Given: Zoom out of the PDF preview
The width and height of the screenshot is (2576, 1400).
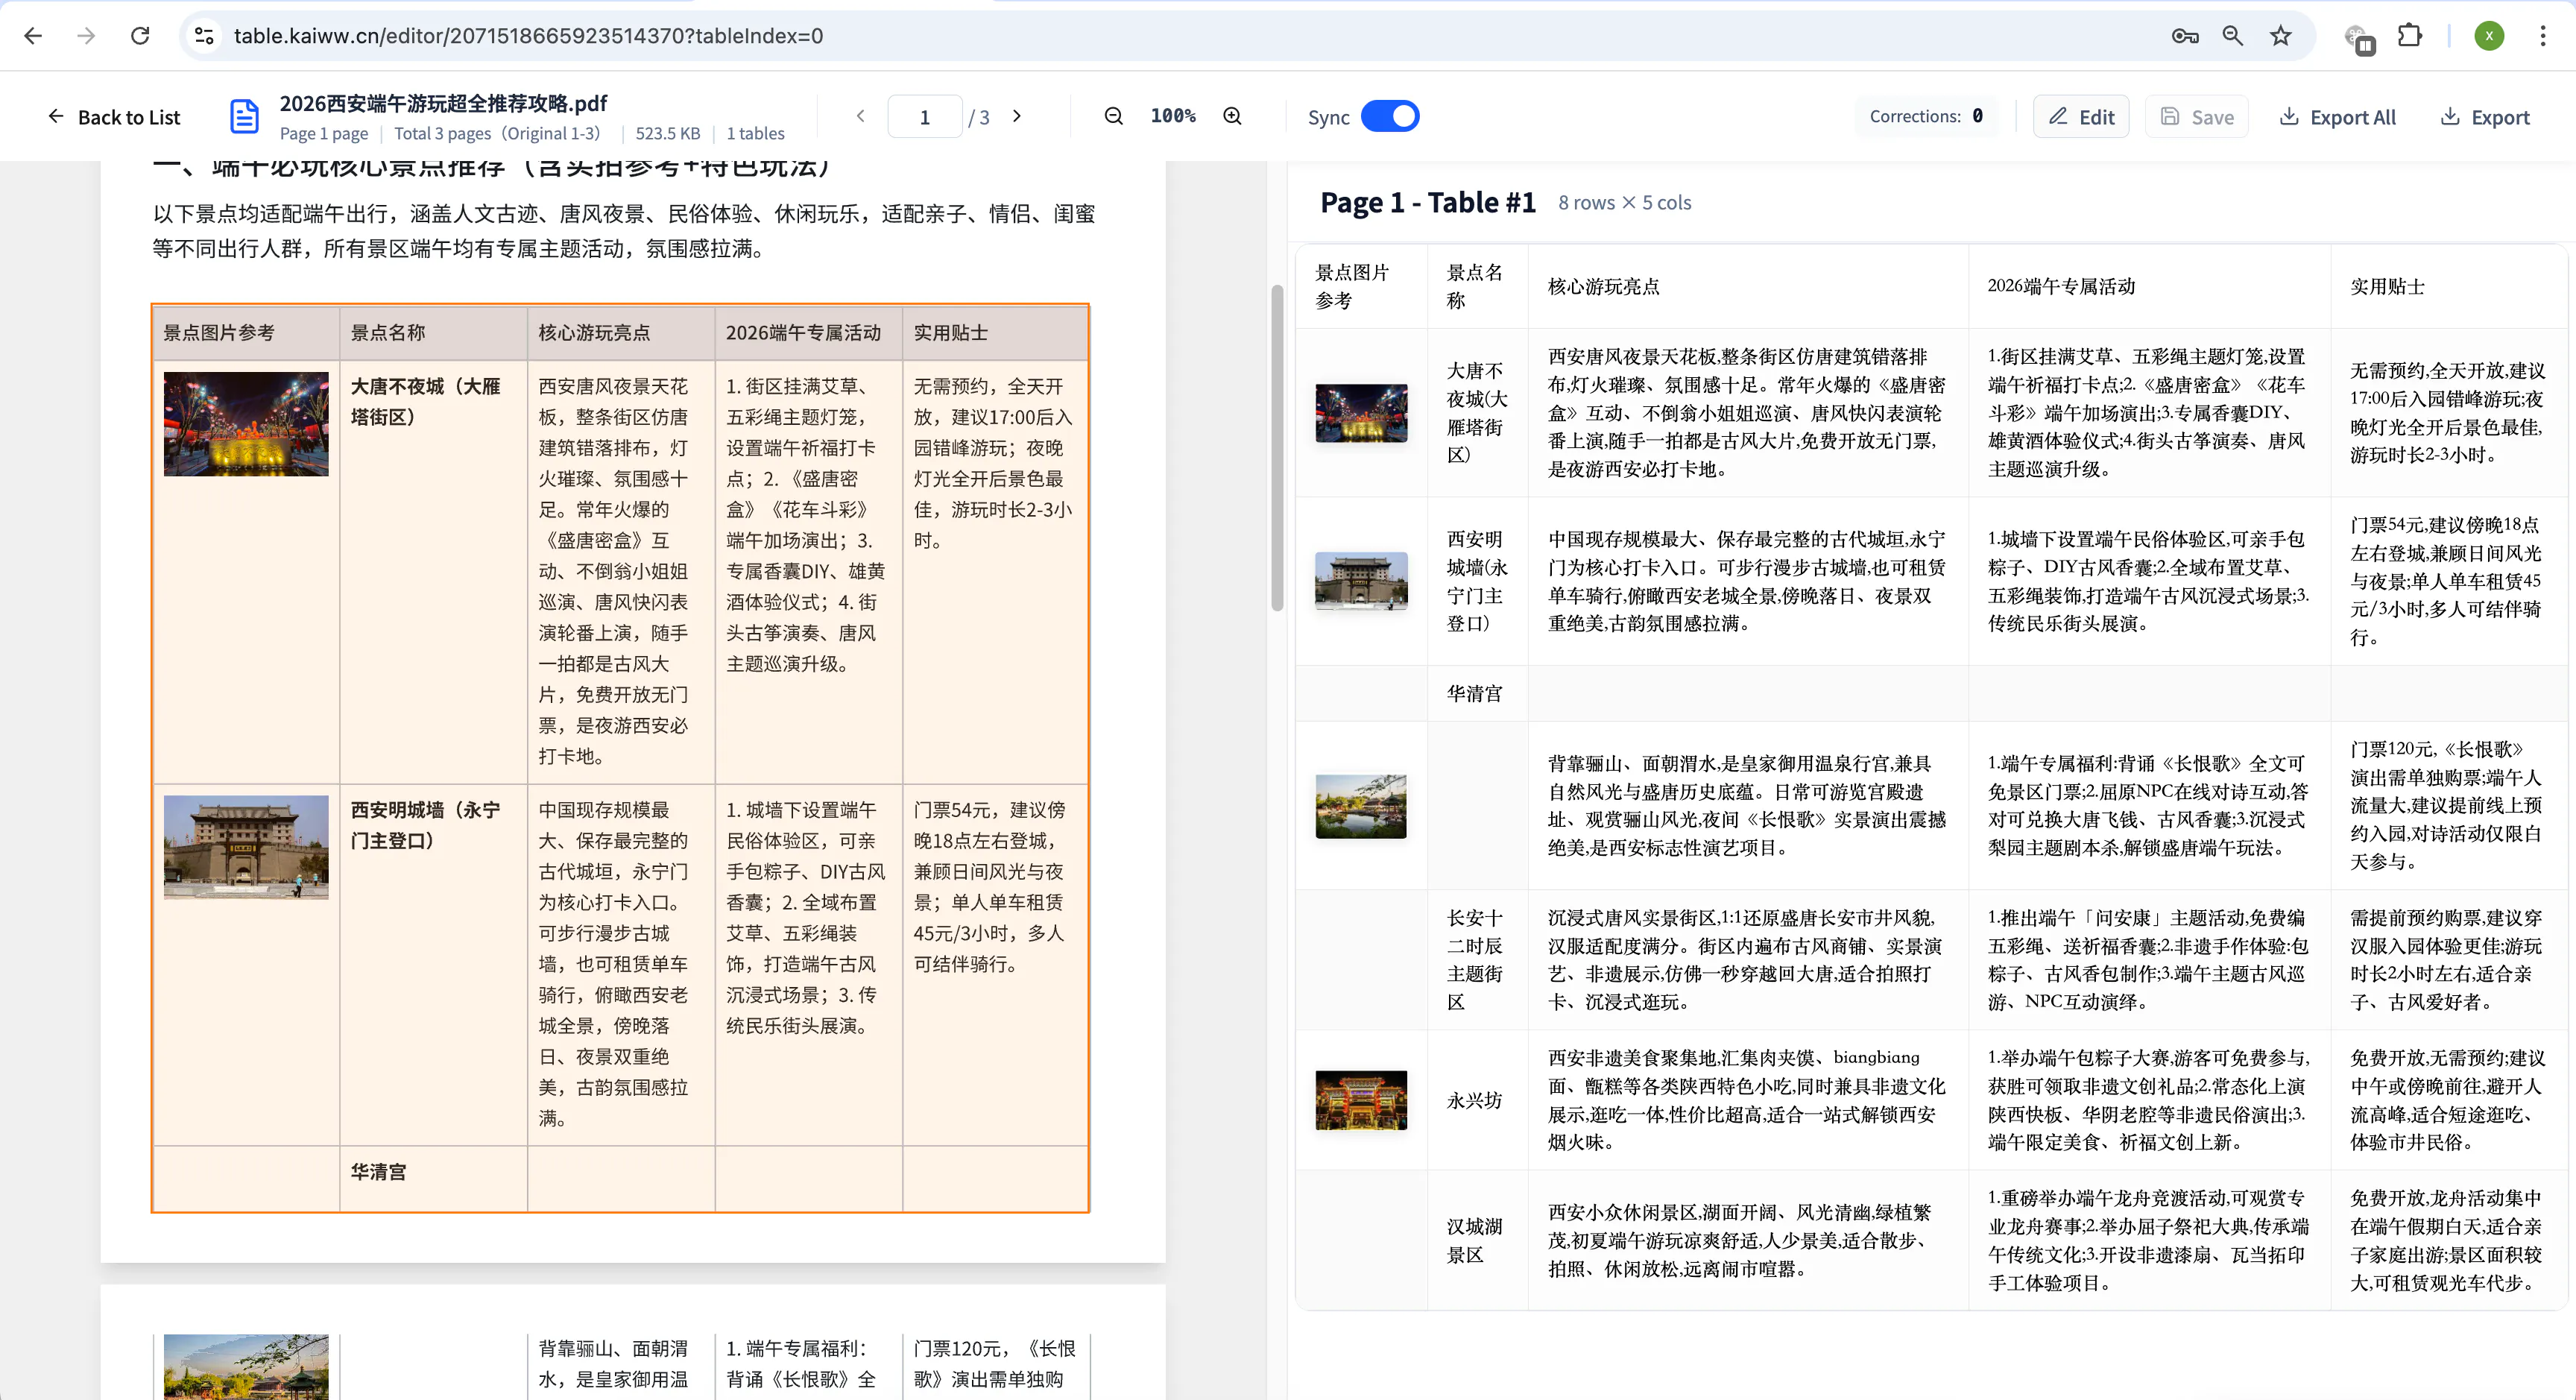Looking at the screenshot, I should pos(1113,116).
